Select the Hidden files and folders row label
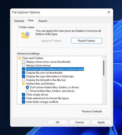This screenshot has height=135, width=122. (x=40, y=84)
